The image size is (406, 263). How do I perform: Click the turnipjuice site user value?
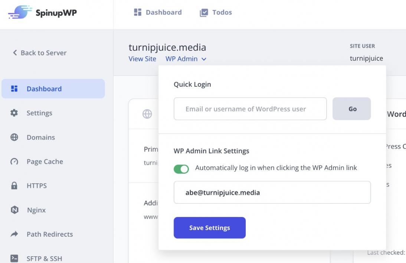coord(366,59)
